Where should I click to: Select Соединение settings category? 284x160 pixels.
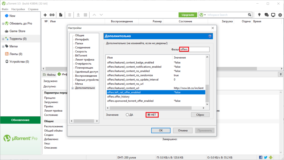83,47
